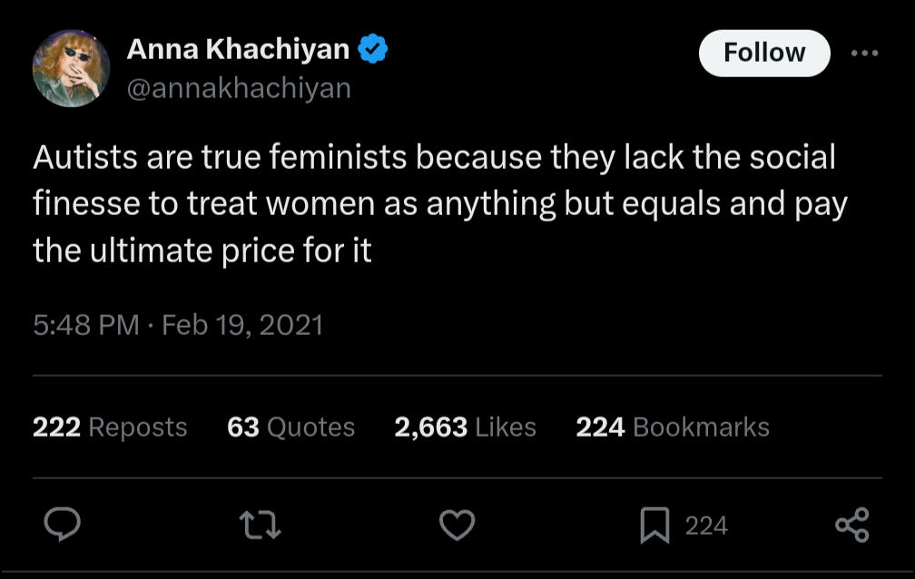View the 222 Reposts list

[x=110, y=427]
